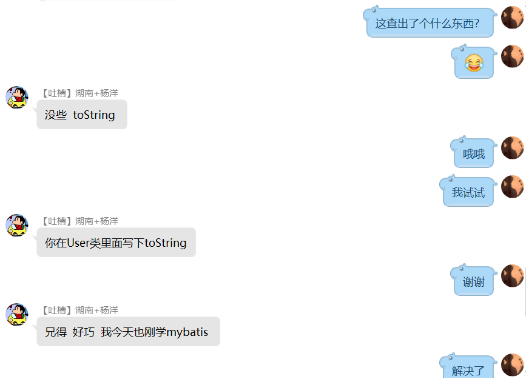Image resolution: width=526 pixels, height=379 pixels.
Task: Click the '谢谢' blue message bubble
Action: click(473, 280)
